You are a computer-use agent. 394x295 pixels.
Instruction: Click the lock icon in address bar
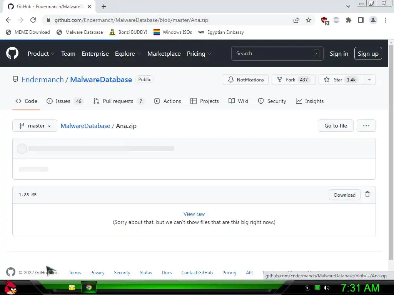tap(49, 20)
